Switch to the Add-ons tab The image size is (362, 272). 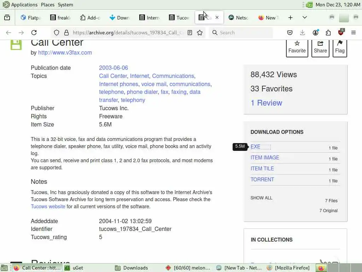coord(90,18)
